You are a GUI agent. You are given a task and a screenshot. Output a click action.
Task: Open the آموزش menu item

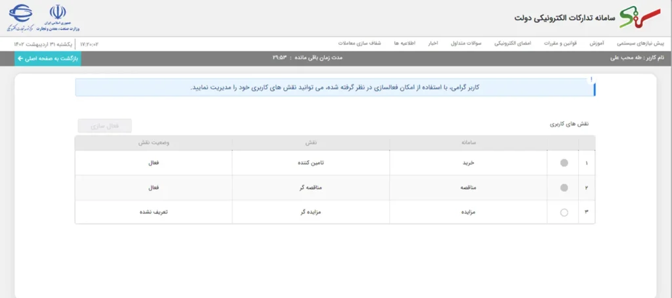point(596,44)
